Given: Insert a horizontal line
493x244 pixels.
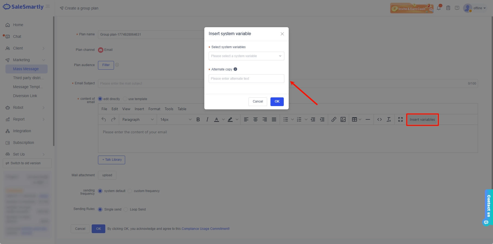Looking at the screenshot, I should (368, 119).
